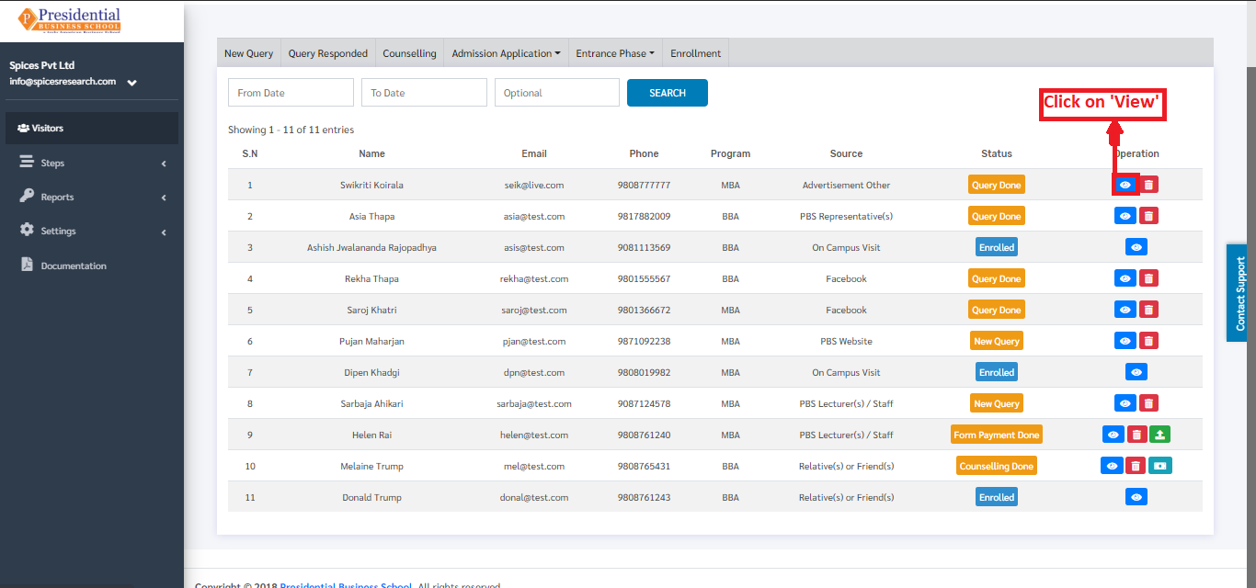The image size is (1256, 588).
Task: Click name Dipen Khadgi
Action: (x=371, y=372)
